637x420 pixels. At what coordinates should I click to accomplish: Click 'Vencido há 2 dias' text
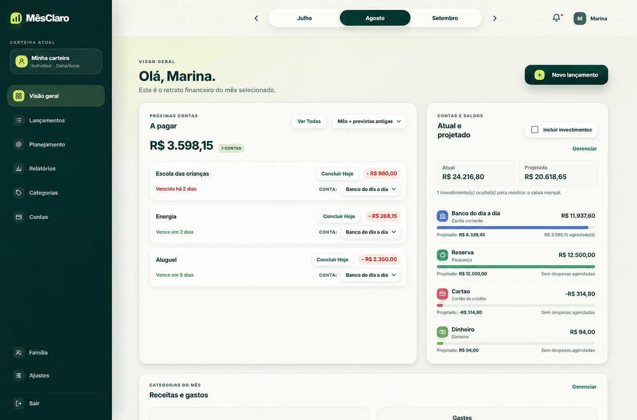pyautogui.click(x=176, y=189)
